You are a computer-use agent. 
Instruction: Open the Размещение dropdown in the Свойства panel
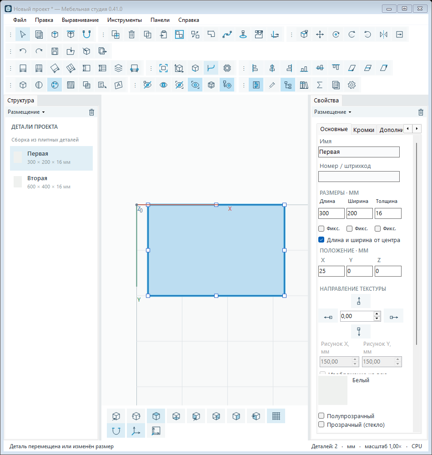332,112
